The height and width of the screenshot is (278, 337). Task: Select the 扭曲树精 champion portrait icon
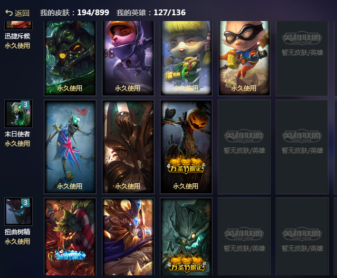pos(18,212)
